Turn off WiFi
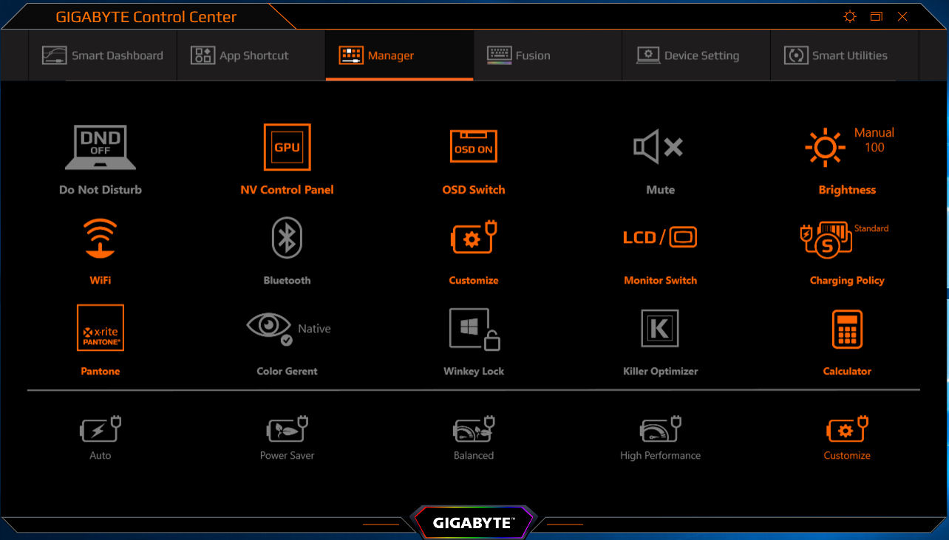 point(101,237)
